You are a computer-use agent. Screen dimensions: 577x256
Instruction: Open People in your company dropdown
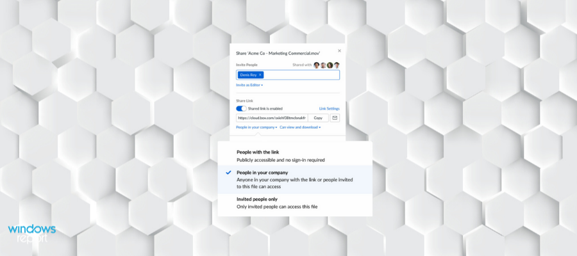click(x=256, y=127)
